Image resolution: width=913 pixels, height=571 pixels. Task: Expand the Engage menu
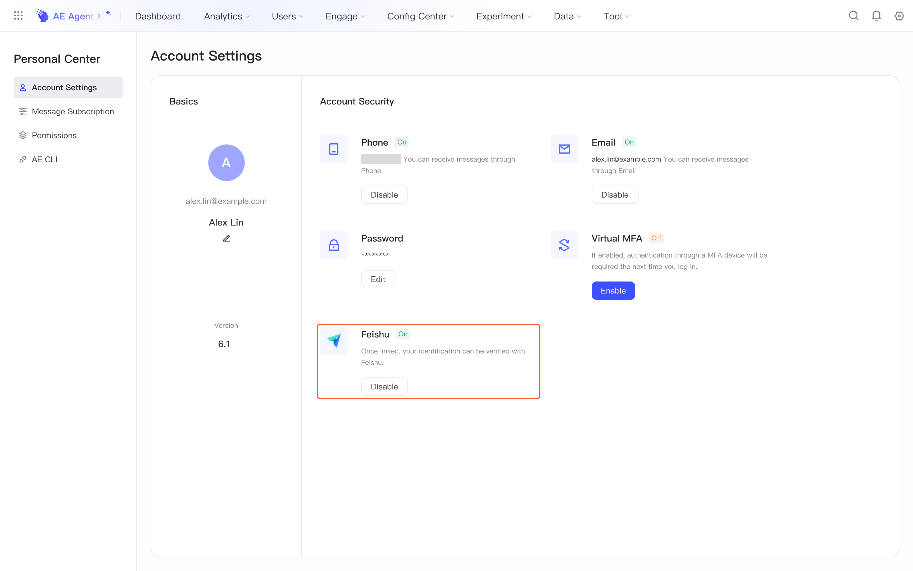coord(345,16)
